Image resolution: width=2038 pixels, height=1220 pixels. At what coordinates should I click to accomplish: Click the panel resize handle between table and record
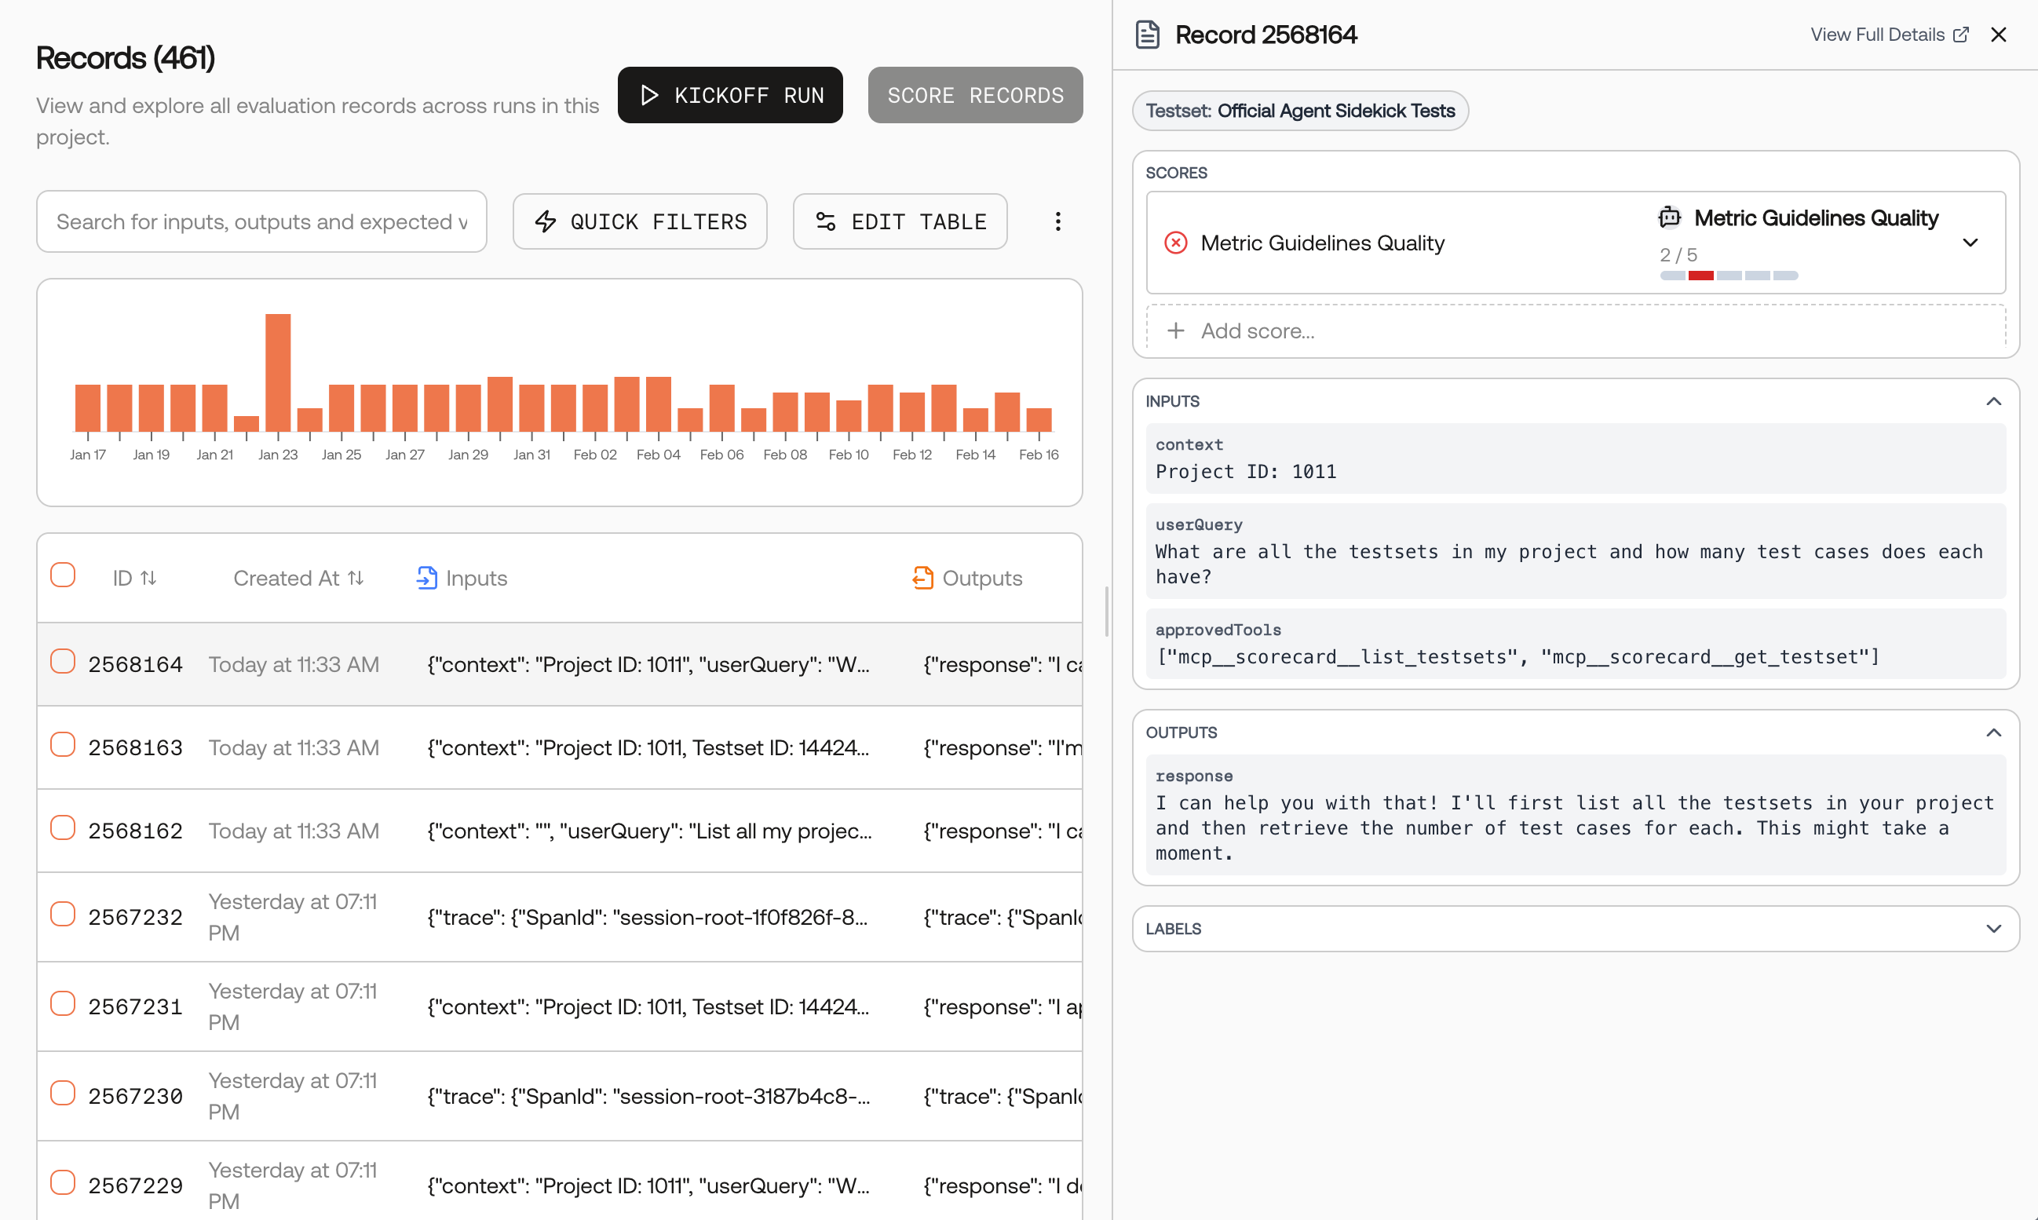click(1107, 611)
